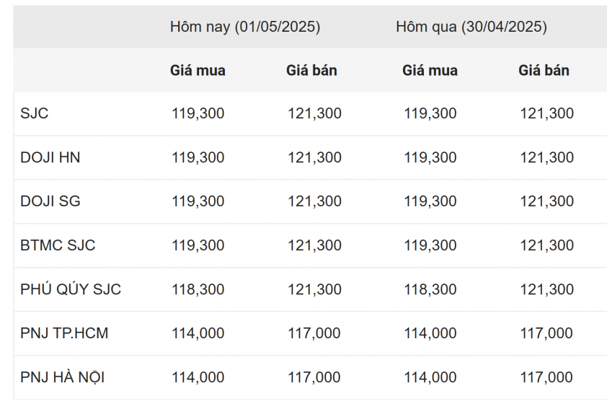
Task: Click the Hôm nay (01/05/2025) column header
Action: click(x=245, y=27)
